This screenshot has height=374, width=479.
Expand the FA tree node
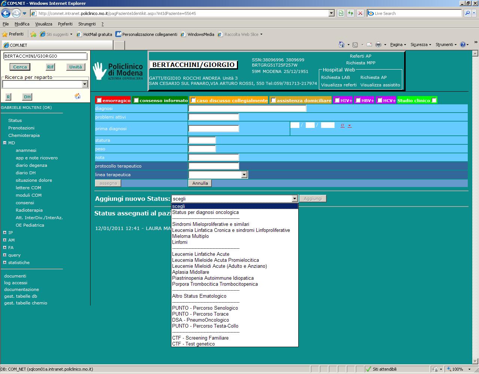coord(4,247)
